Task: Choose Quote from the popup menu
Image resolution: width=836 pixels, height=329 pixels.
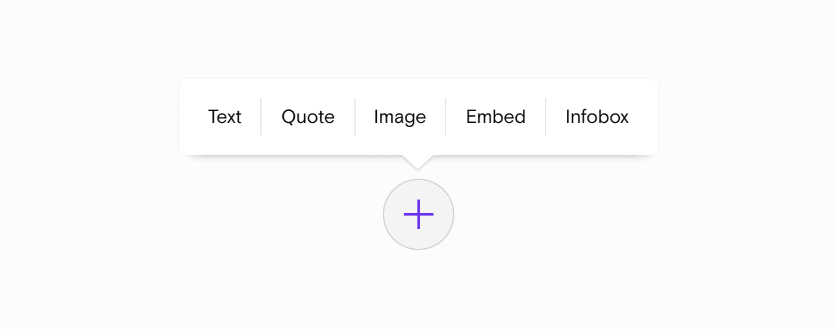Action: click(x=308, y=117)
